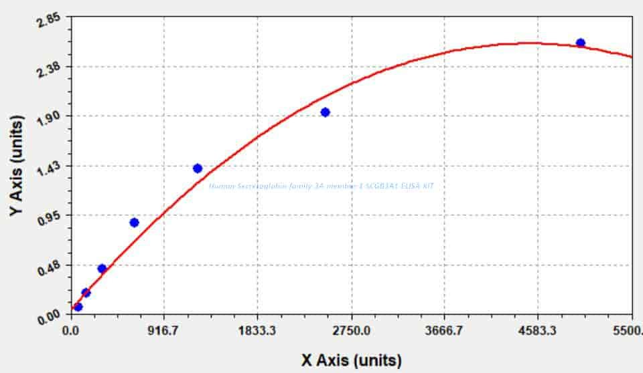This screenshot has height=373, width=643.
Task: Select the 2.38 y-axis tick label
Action: [x=48, y=70]
